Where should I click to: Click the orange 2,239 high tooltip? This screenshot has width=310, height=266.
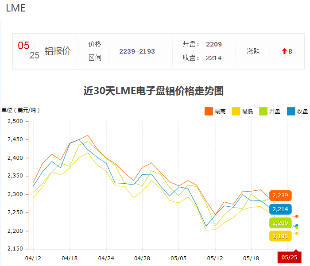(x=280, y=196)
